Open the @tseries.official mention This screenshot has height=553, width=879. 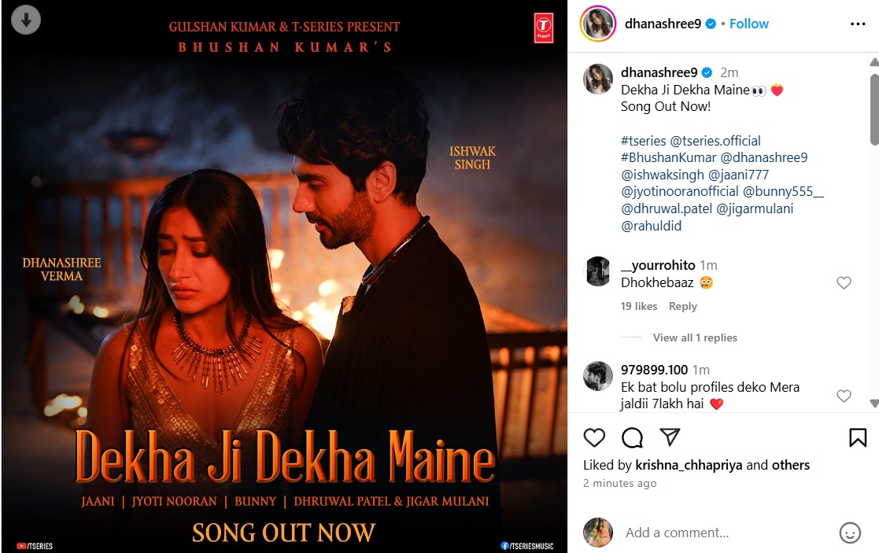(x=715, y=141)
